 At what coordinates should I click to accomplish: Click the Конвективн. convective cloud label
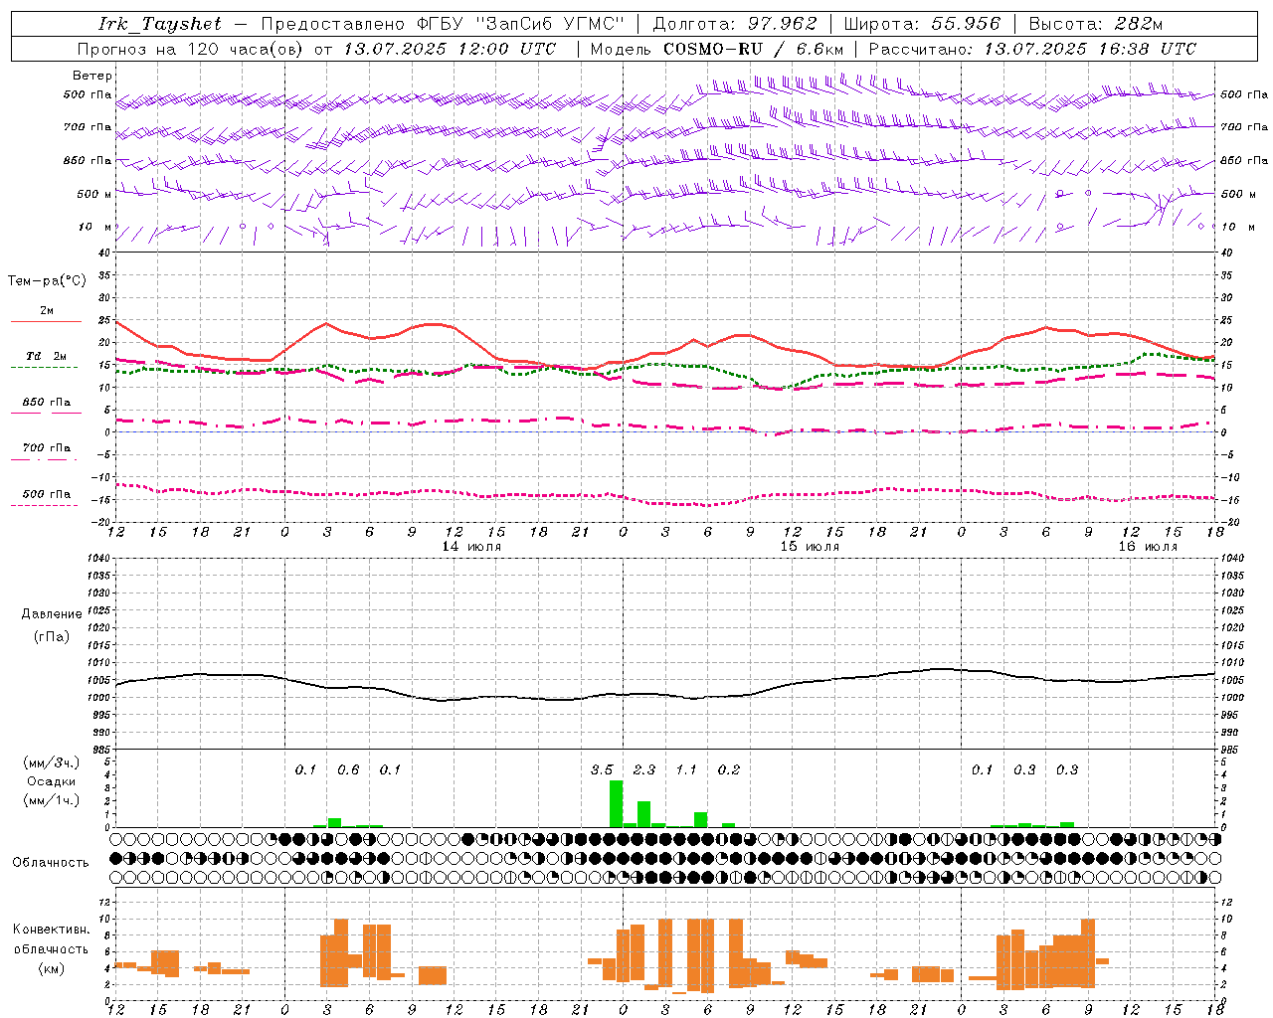point(52,930)
